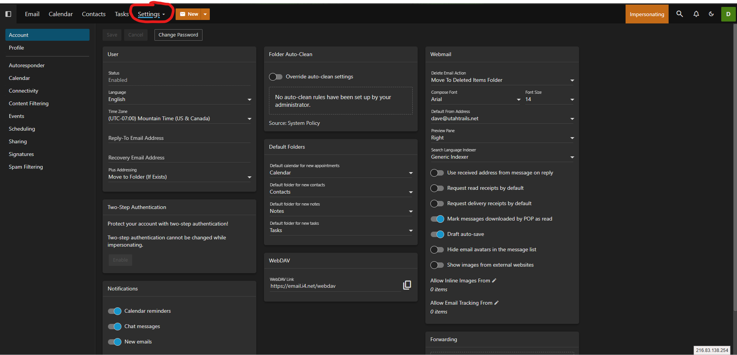Enable Override auto-clean settings toggle

[x=276, y=77]
